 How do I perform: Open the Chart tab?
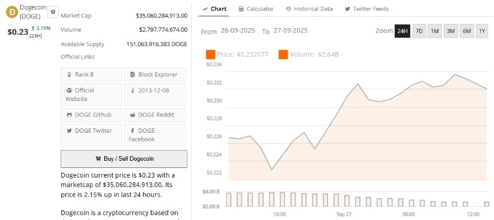[214, 9]
